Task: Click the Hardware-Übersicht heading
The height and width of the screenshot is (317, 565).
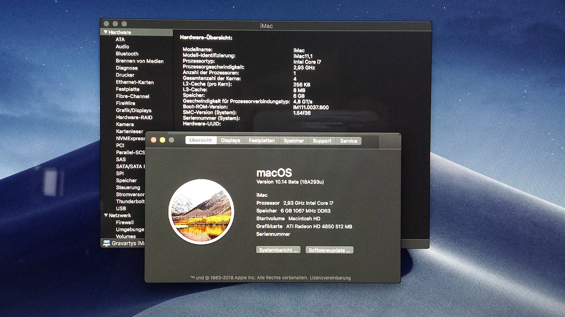Action: (x=206, y=38)
